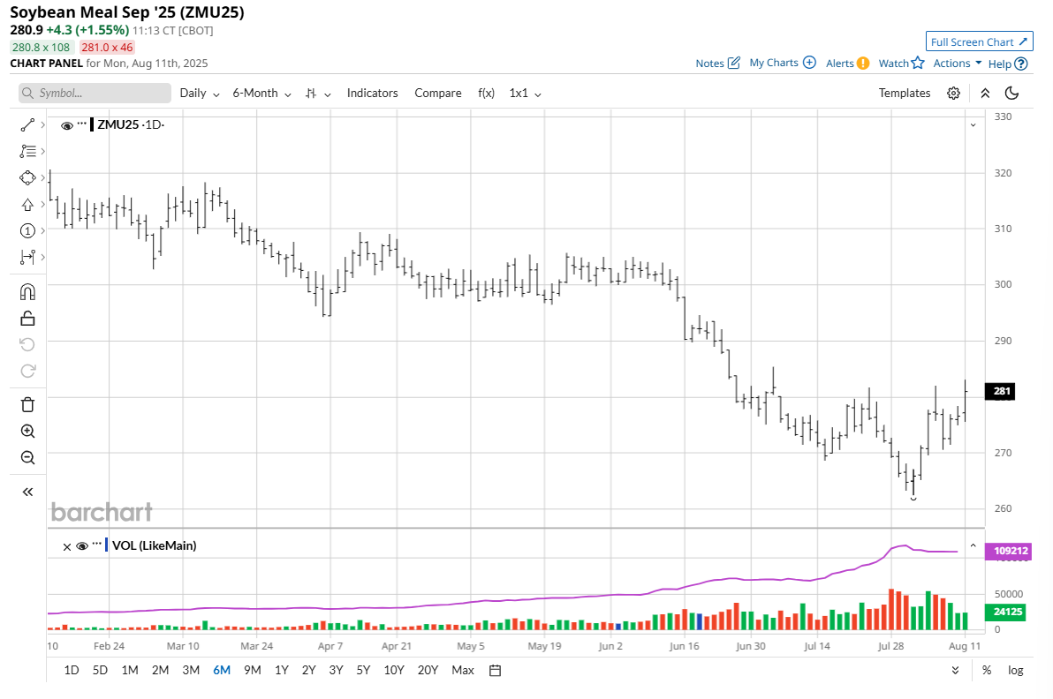This screenshot has height=699, width=1053.
Task: Collapse the main price pane
Action: pyautogui.click(x=973, y=125)
